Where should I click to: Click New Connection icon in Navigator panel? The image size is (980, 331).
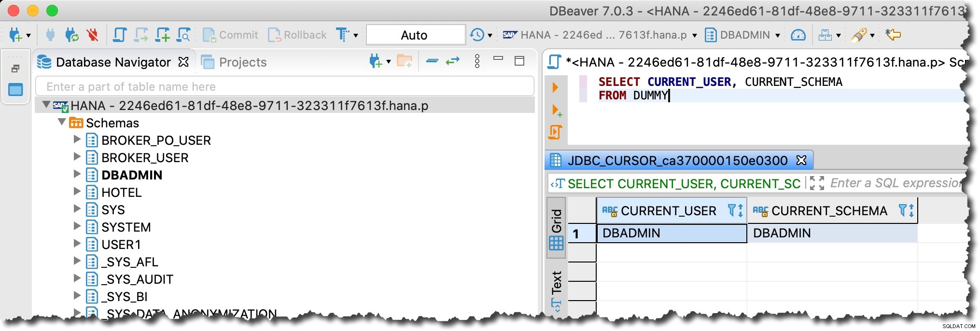pyautogui.click(x=376, y=61)
